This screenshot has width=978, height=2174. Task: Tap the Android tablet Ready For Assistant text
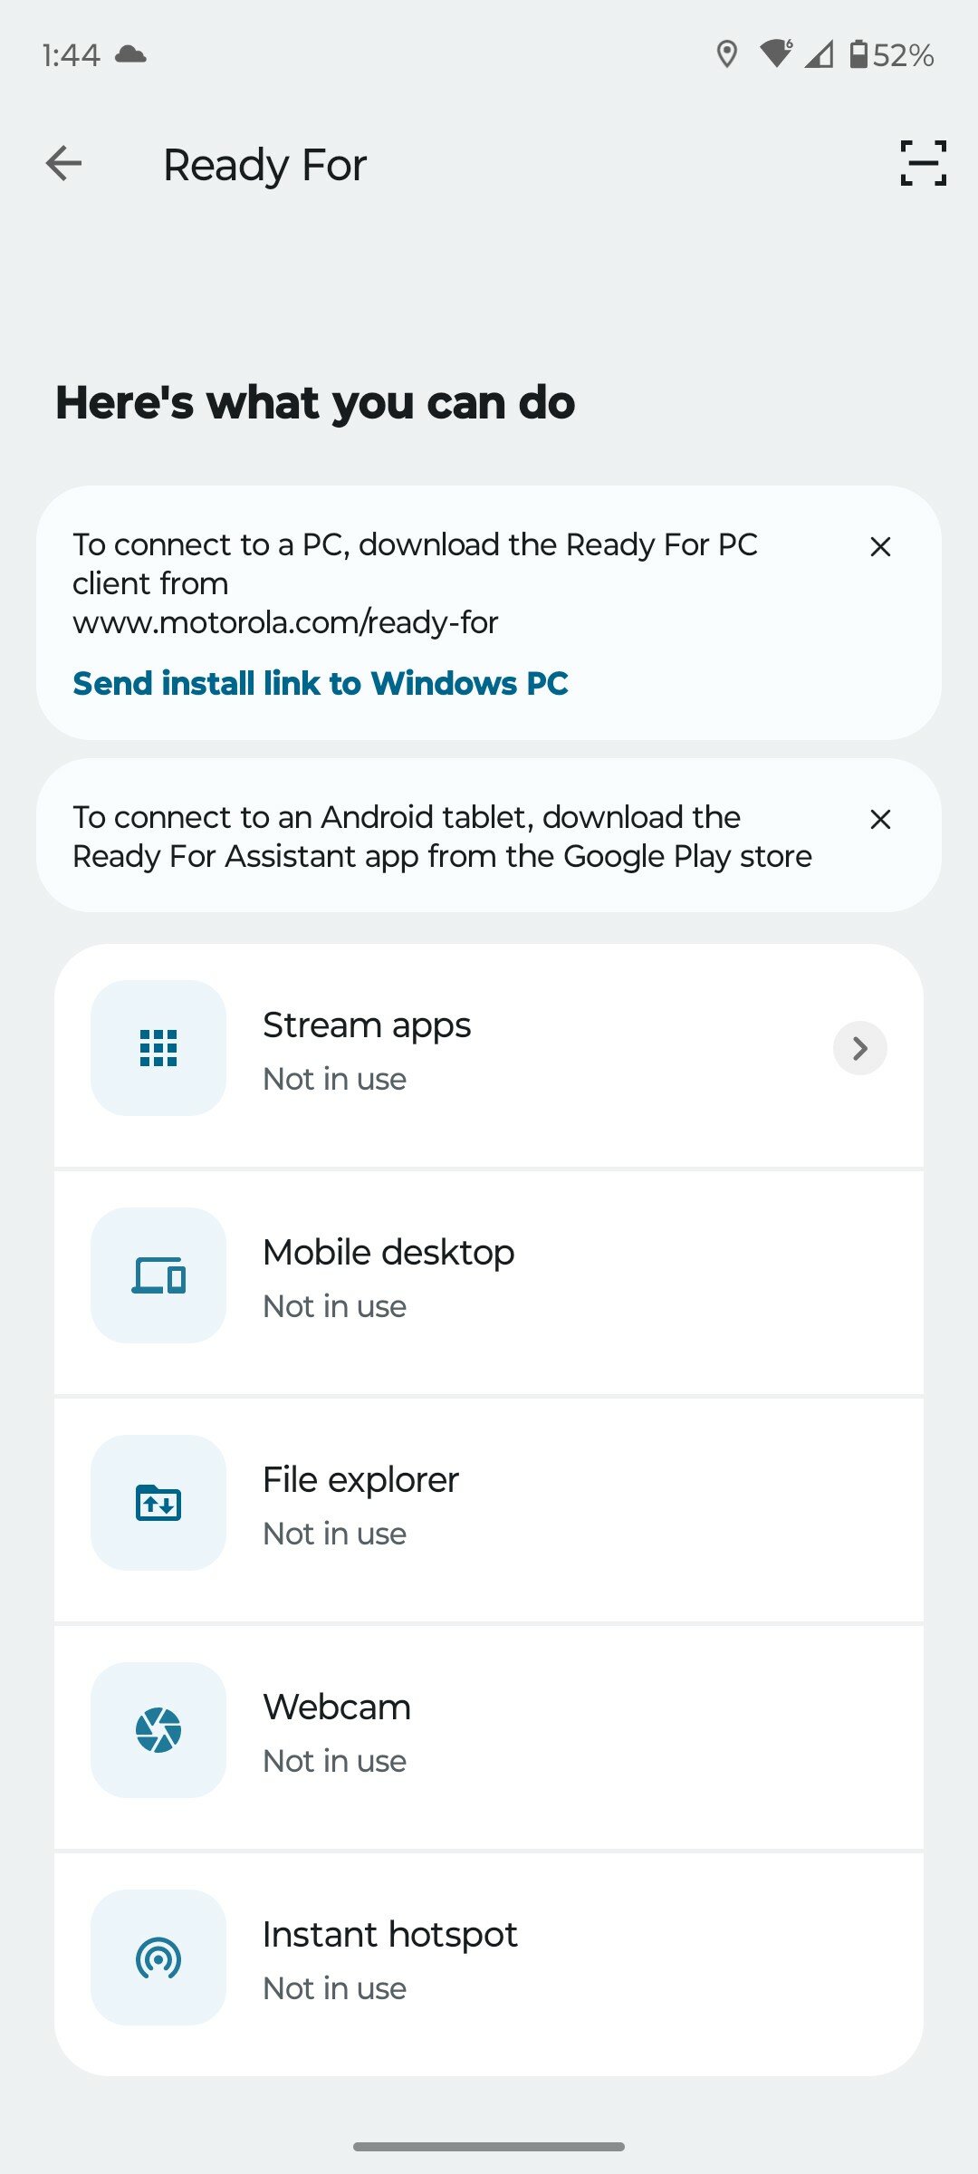click(x=442, y=836)
